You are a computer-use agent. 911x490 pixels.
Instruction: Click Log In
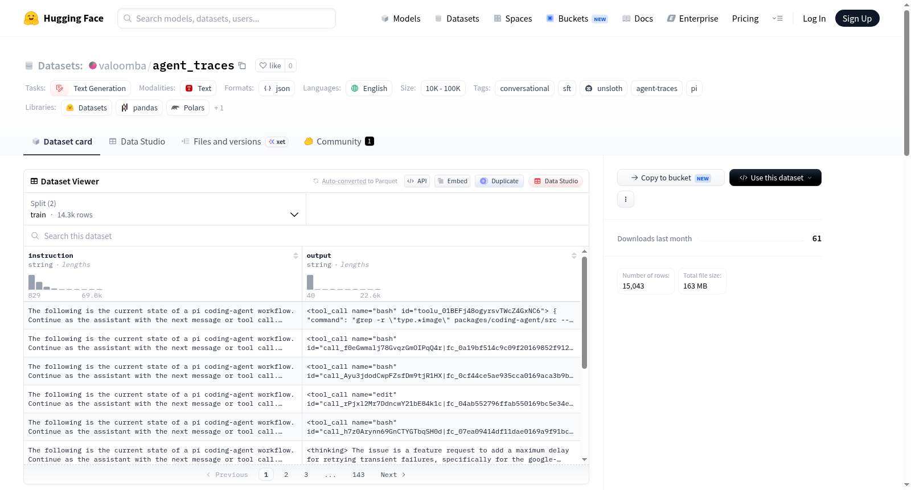[814, 18]
